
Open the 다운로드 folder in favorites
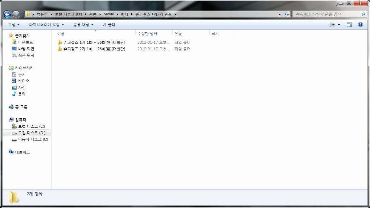click(x=25, y=42)
